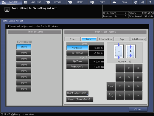The image size is (154, 116).
Task: Click the Close button
Action: click(x=138, y=109)
